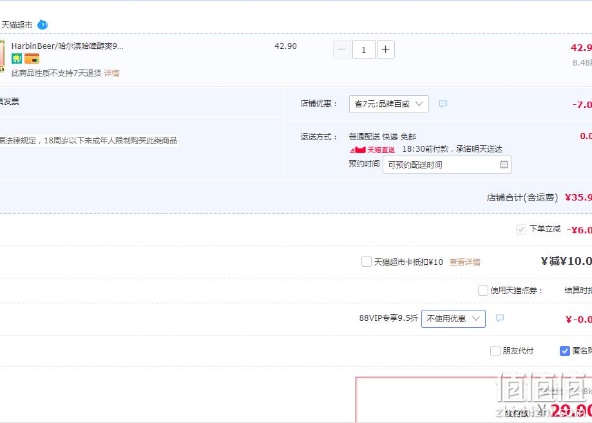This screenshot has width=592, height=423.
Task: Click the 88VIP专享9.5折 label
Action: [388, 318]
